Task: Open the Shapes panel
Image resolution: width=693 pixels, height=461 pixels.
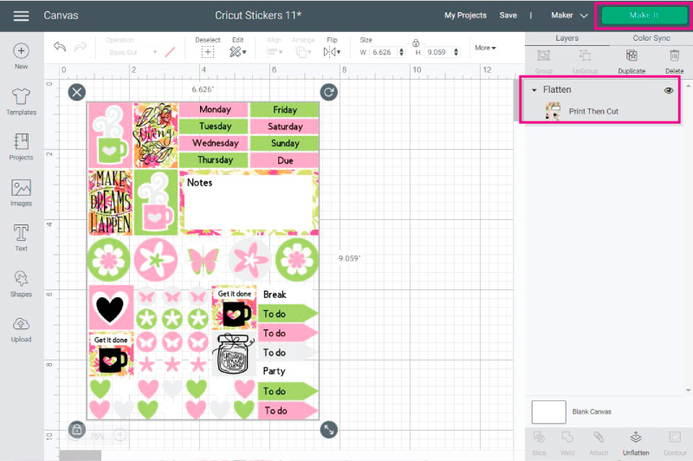Action: [x=21, y=283]
